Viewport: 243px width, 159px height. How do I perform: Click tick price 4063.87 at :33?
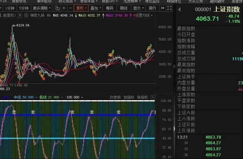click(213, 149)
